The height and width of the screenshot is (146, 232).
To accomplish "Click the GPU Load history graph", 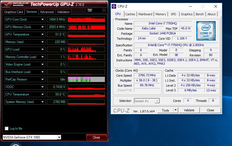I will (x=86, y=49).
